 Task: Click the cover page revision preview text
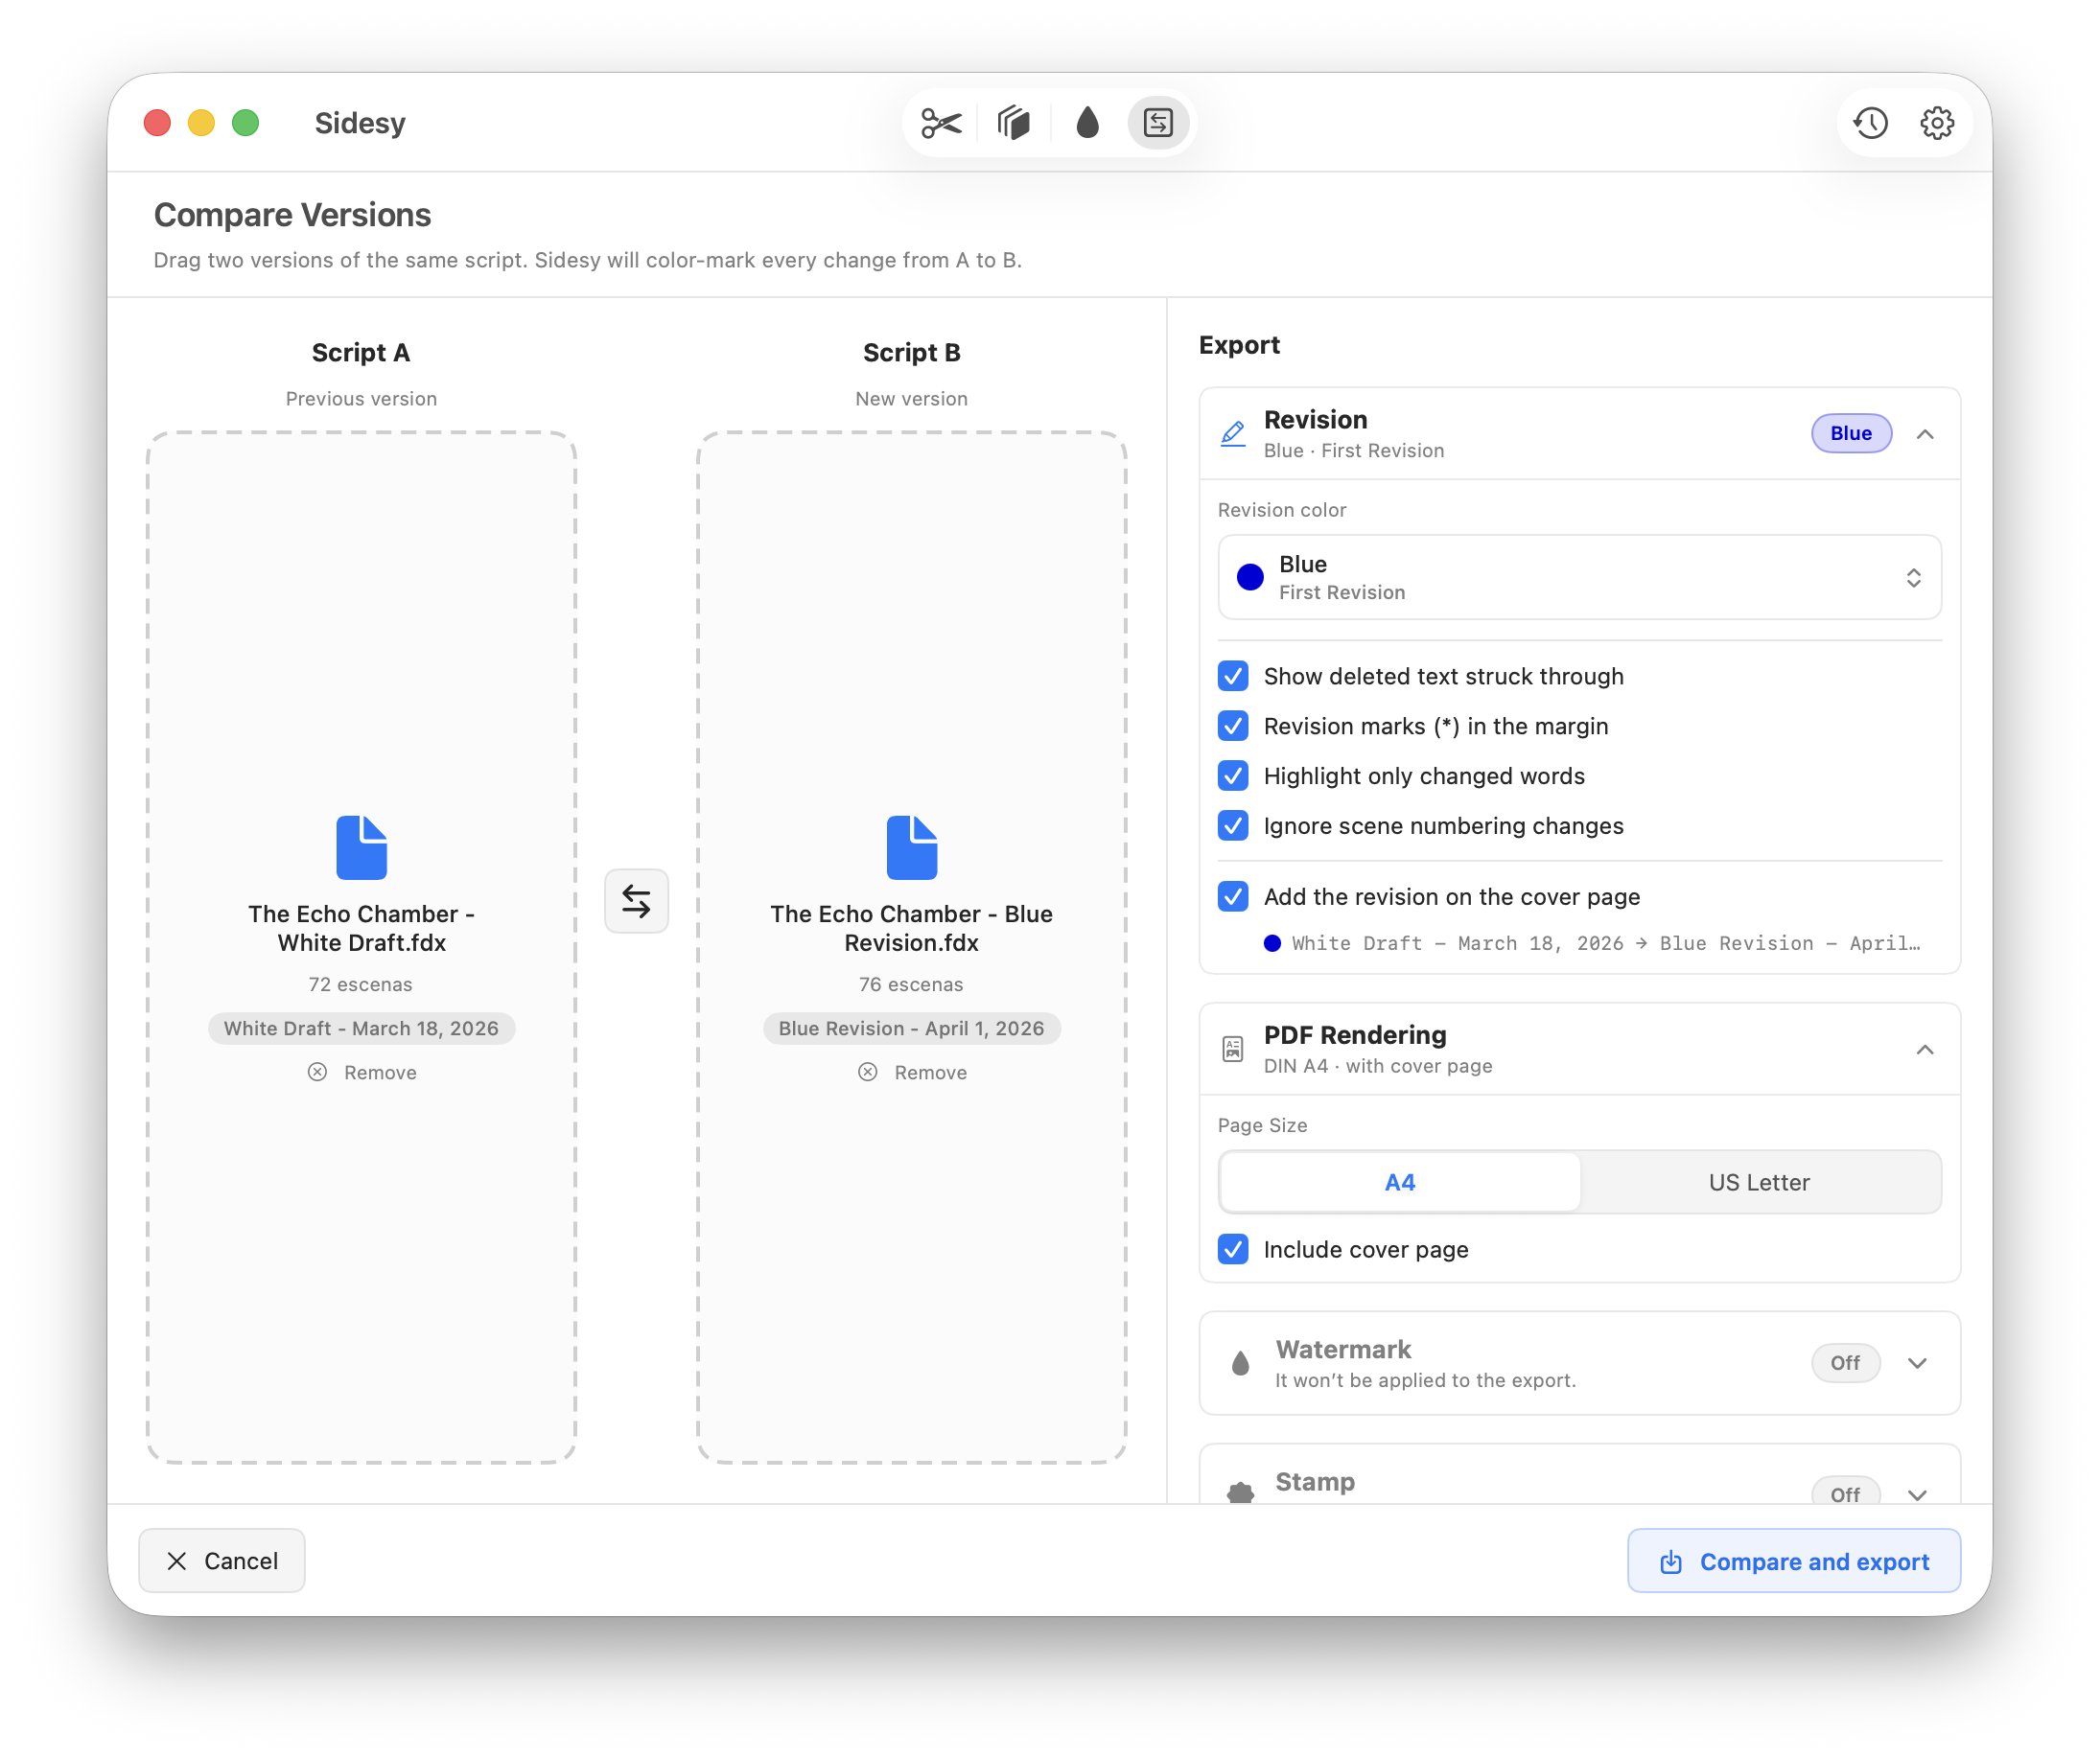point(1606,943)
